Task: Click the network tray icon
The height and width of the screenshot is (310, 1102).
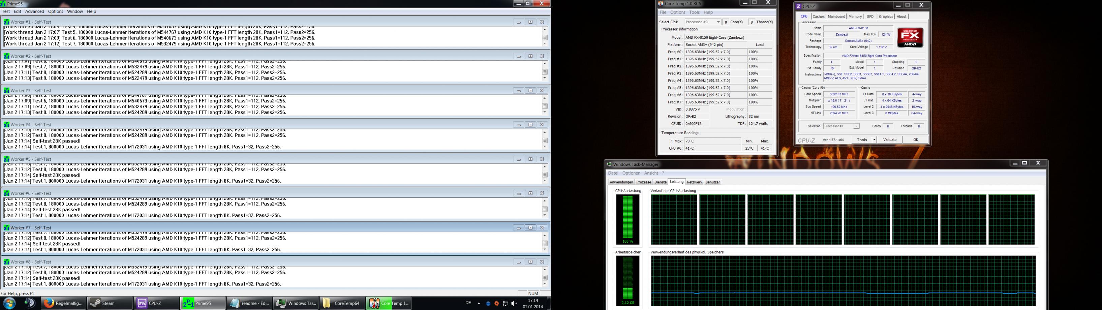Action: 505,304
